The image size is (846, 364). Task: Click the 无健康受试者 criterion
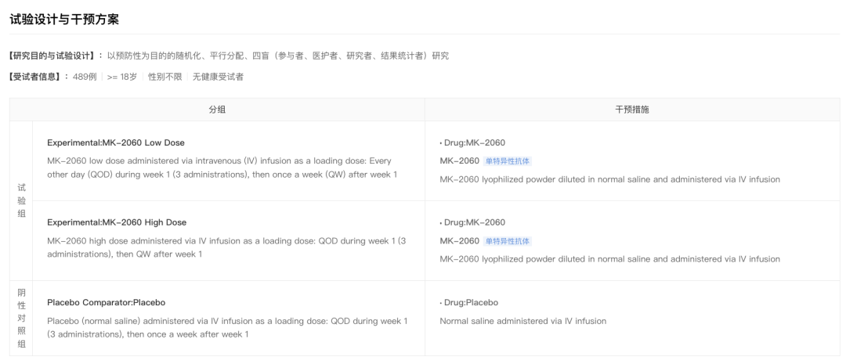point(218,77)
